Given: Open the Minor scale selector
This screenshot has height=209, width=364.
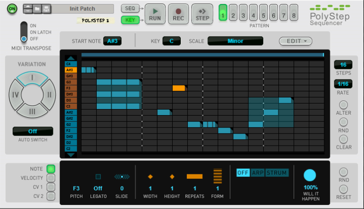Looking at the screenshot, I should [235, 41].
